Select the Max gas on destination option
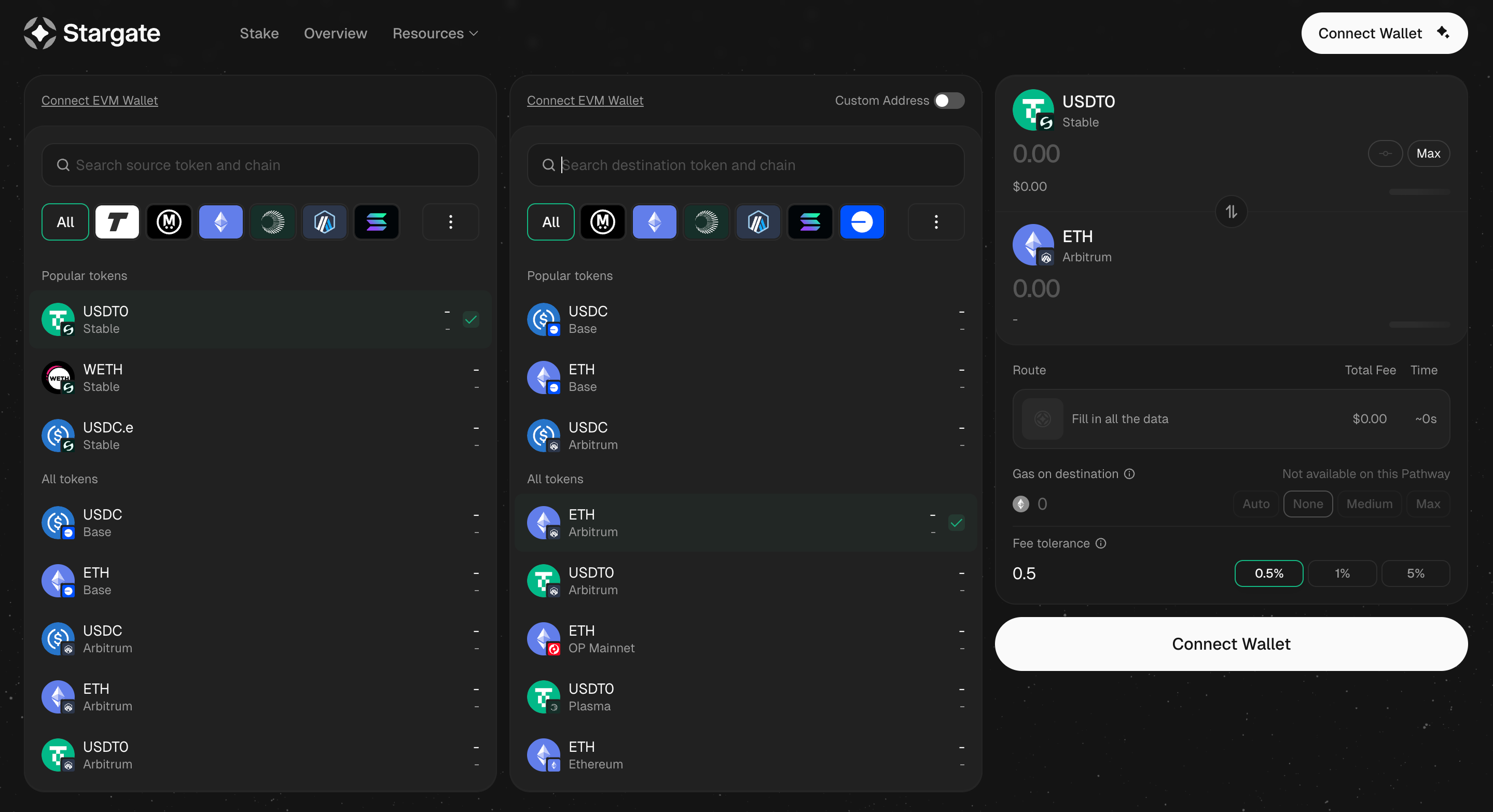The height and width of the screenshot is (812, 1493). (1428, 504)
